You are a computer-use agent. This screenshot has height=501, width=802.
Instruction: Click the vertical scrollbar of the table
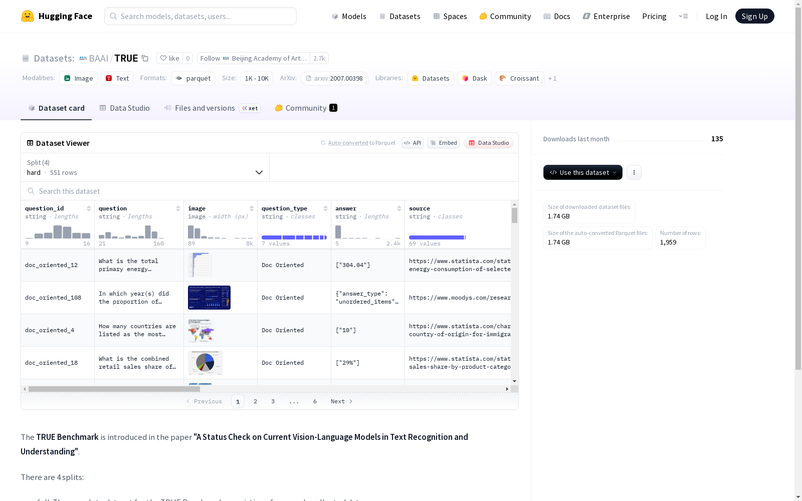(514, 215)
